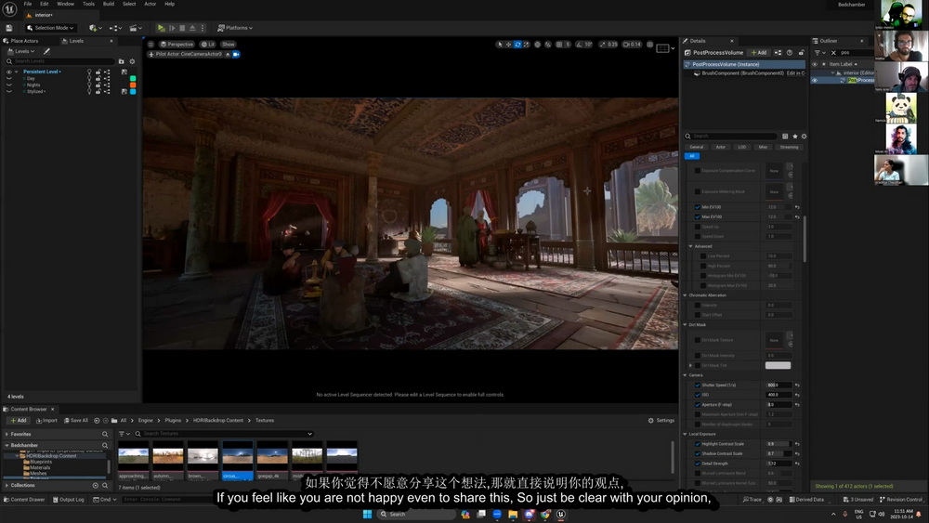Click the Details panel lock icon
The image size is (929, 523).
(801, 53)
